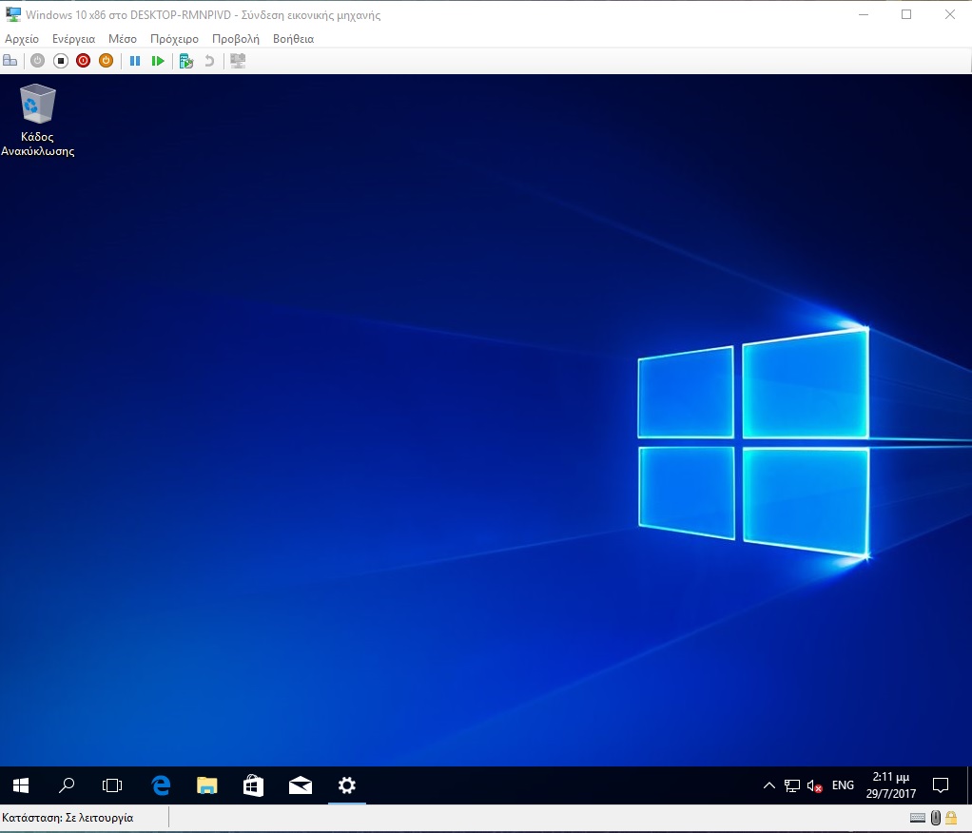Maximize the virtual machine connection window

(x=906, y=14)
